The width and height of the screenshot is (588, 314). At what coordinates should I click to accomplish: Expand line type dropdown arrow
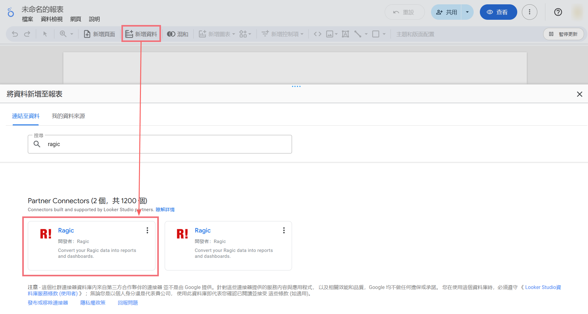(x=366, y=34)
